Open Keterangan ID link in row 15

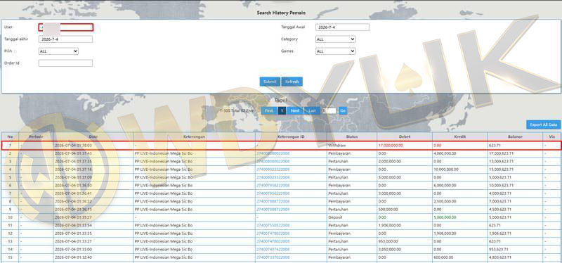(273, 257)
